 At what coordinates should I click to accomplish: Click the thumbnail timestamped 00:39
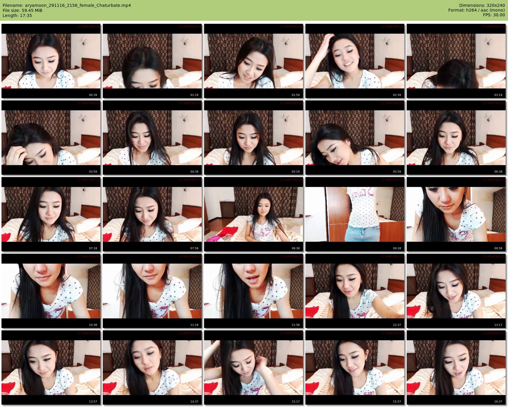pos(51,61)
